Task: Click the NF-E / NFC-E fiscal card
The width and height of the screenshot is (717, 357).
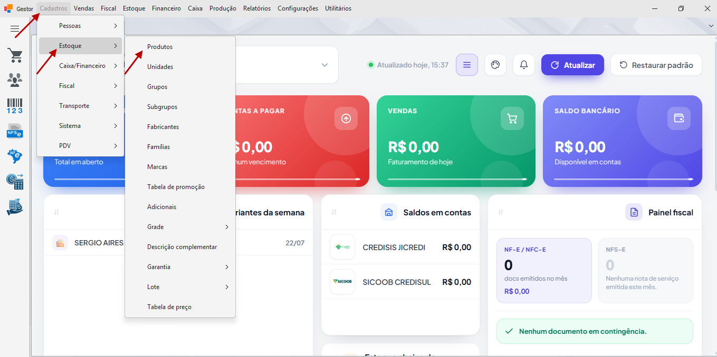Action: click(544, 271)
